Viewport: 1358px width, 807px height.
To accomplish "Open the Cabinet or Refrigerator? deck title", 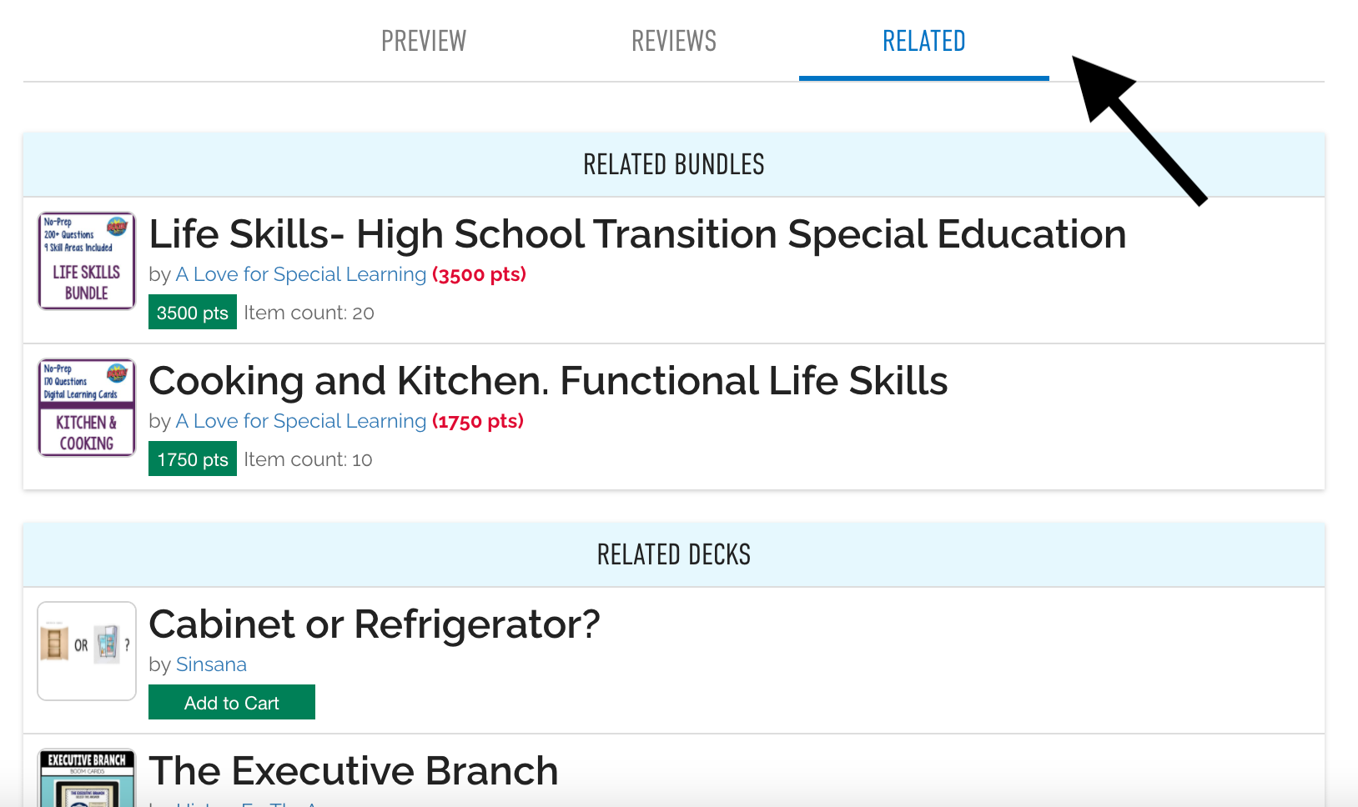I will tap(375, 624).
